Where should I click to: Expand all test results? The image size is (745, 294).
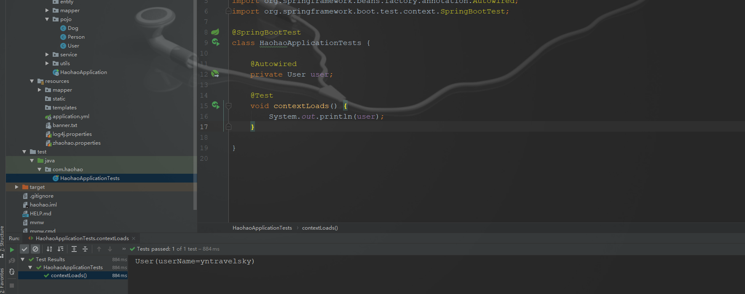pos(74,249)
